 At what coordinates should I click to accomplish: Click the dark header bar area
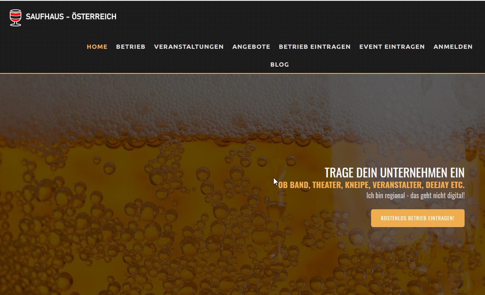(x=255, y=17)
